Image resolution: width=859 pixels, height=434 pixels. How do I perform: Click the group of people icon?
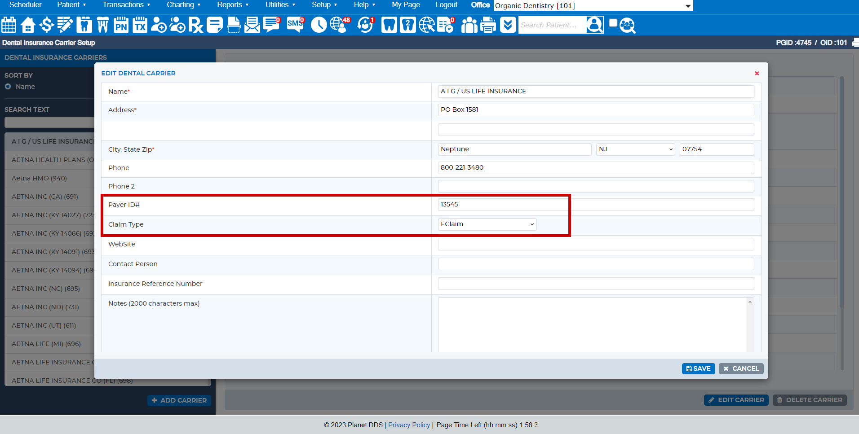469,25
